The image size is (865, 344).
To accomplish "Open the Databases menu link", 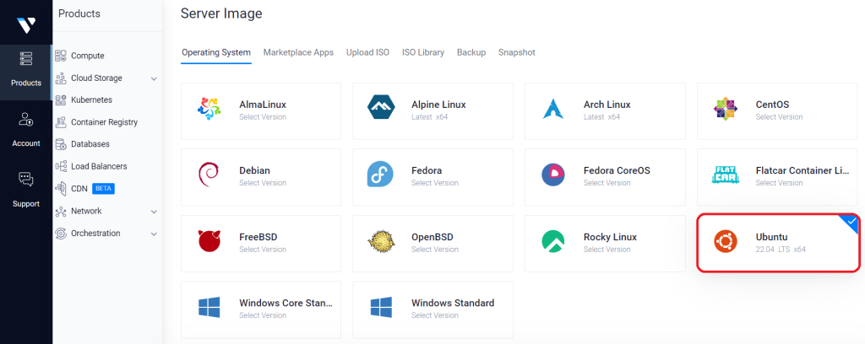I will 90,144.
